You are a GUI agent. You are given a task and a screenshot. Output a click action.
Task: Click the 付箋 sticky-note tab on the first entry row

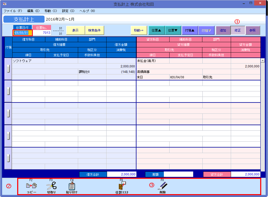pos(8,69)
